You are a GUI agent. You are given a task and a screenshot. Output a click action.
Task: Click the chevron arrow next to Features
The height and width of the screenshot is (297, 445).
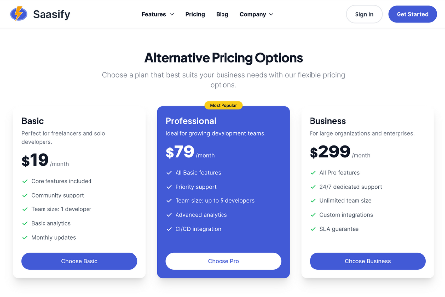pos(172,14)
